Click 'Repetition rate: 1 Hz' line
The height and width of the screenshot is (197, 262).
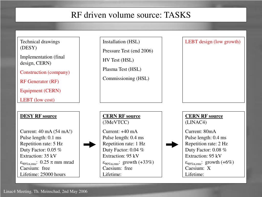pyautogui.click(x=124, y=144)
